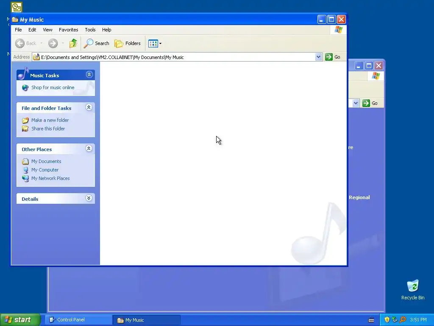This screenshot has width=434, height=326.
Task: Click Share this folder link
Action: pyautogui.click(x=48, y=129)
